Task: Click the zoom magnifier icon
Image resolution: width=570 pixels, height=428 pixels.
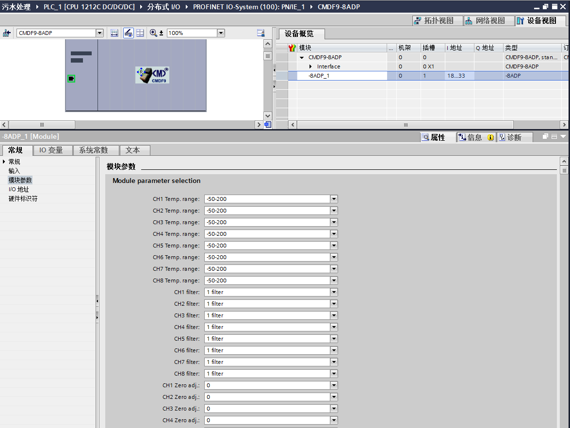Action: coord(153,33)
